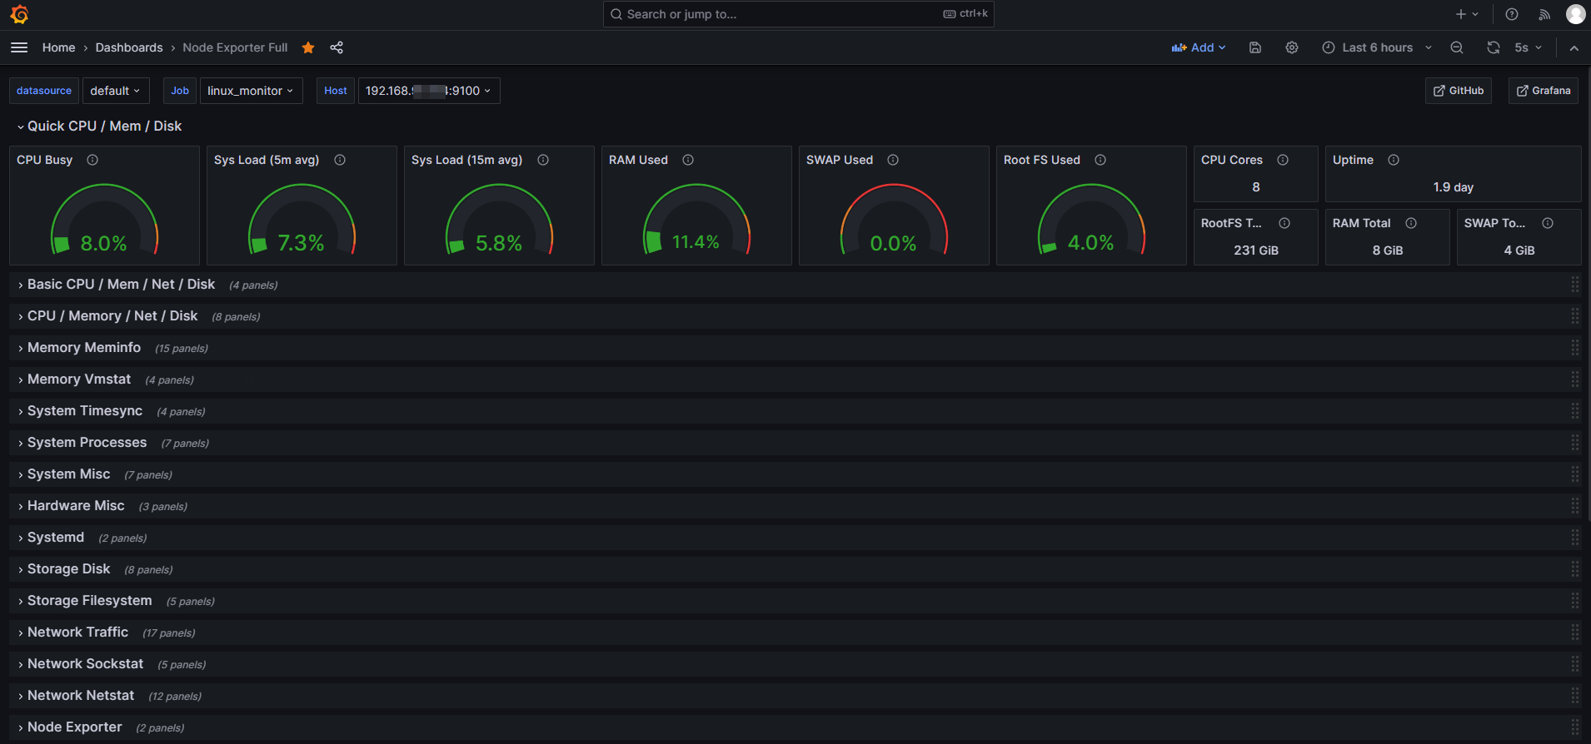Image resolution: width=1591 pixels, height=744 pixels.
Task: Go to Home breadcrumb
Action: coord(59,47)
